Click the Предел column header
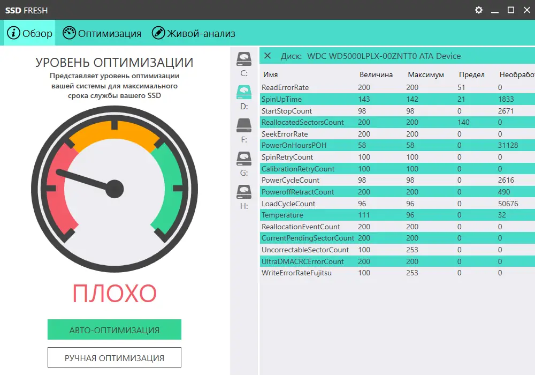Image resolution: width=535 pixels, height=375 pixels. 471,74
